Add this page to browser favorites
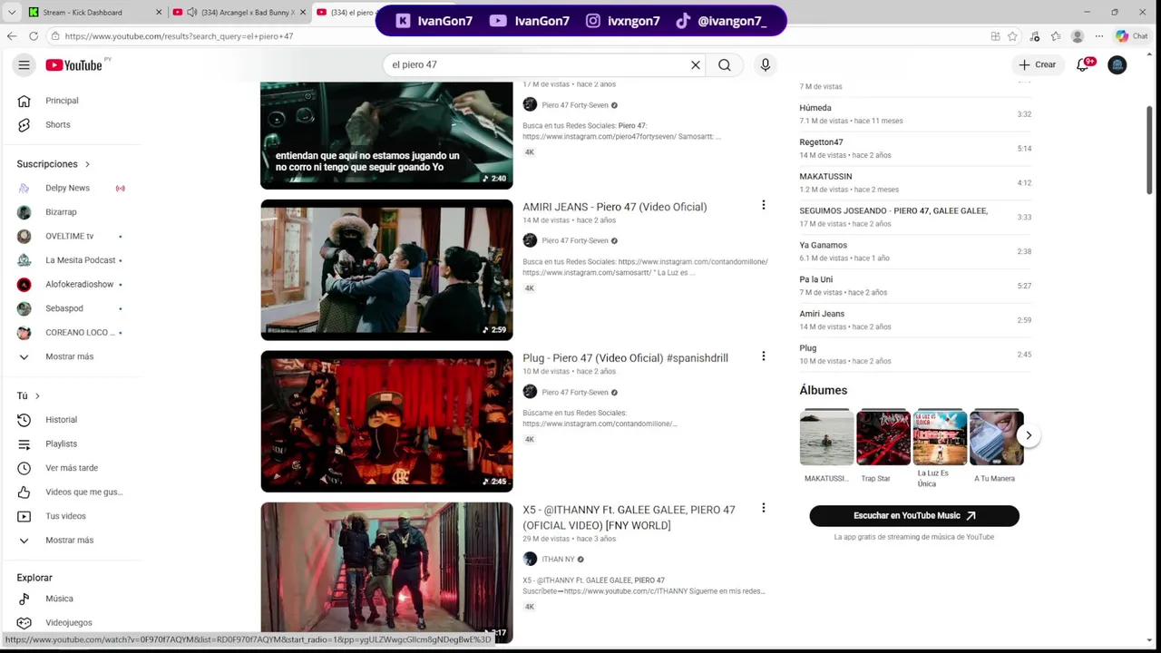 (x=1012, y=36)
